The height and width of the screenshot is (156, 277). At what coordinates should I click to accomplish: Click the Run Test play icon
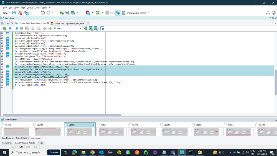click(98, 13)
